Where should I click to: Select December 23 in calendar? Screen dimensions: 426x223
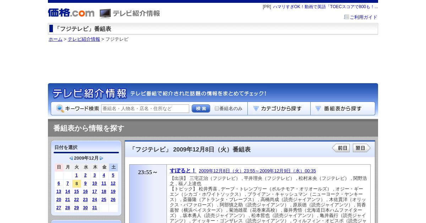click(85, 200)
